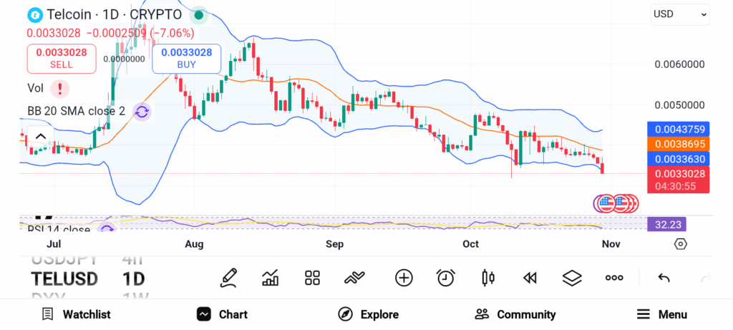Start bar replay with the rewind icon

[x=530, y=278]
